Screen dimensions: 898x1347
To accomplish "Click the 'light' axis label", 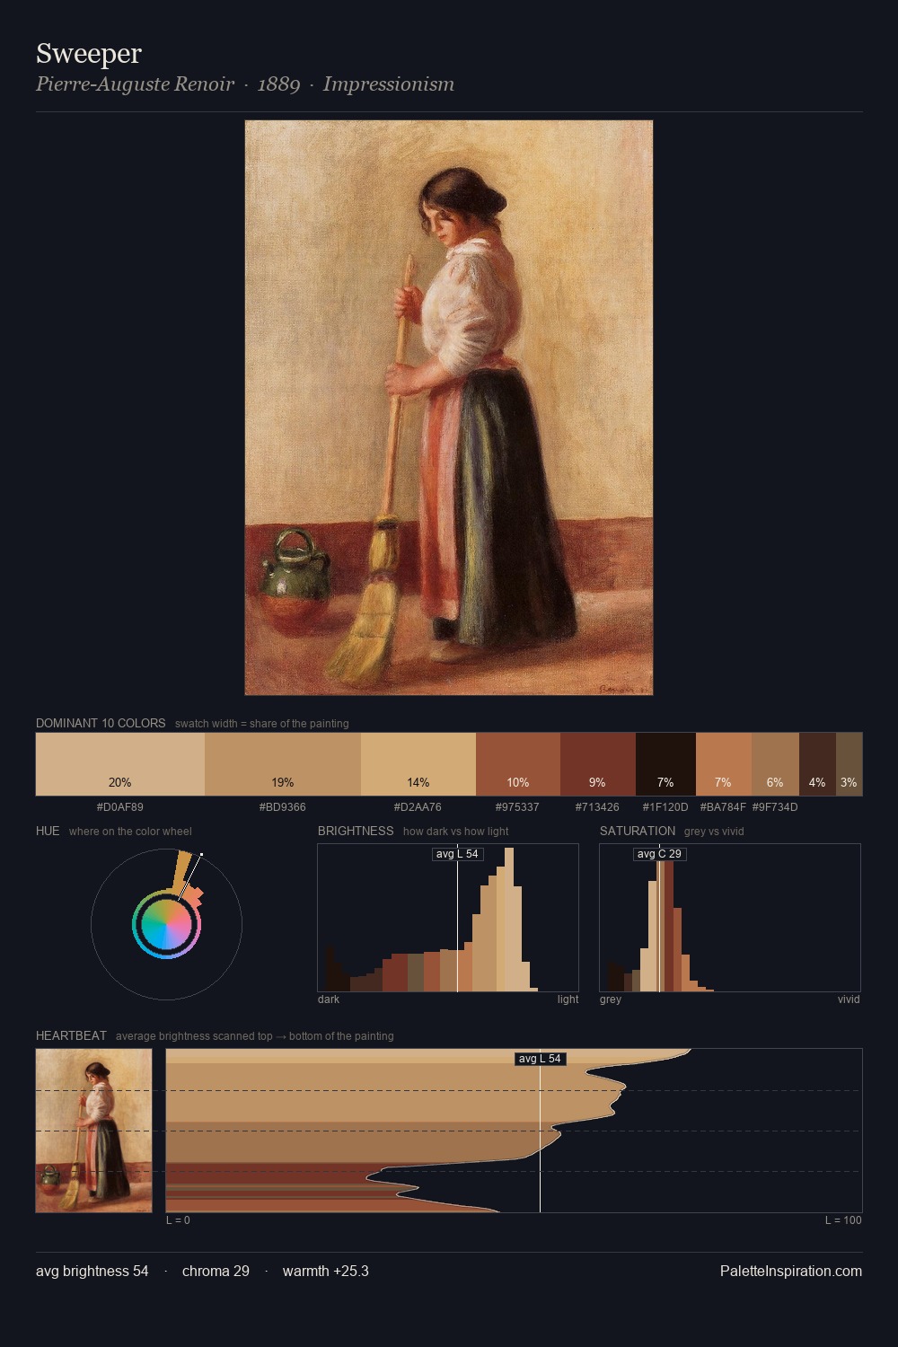I will click(568, 999).
